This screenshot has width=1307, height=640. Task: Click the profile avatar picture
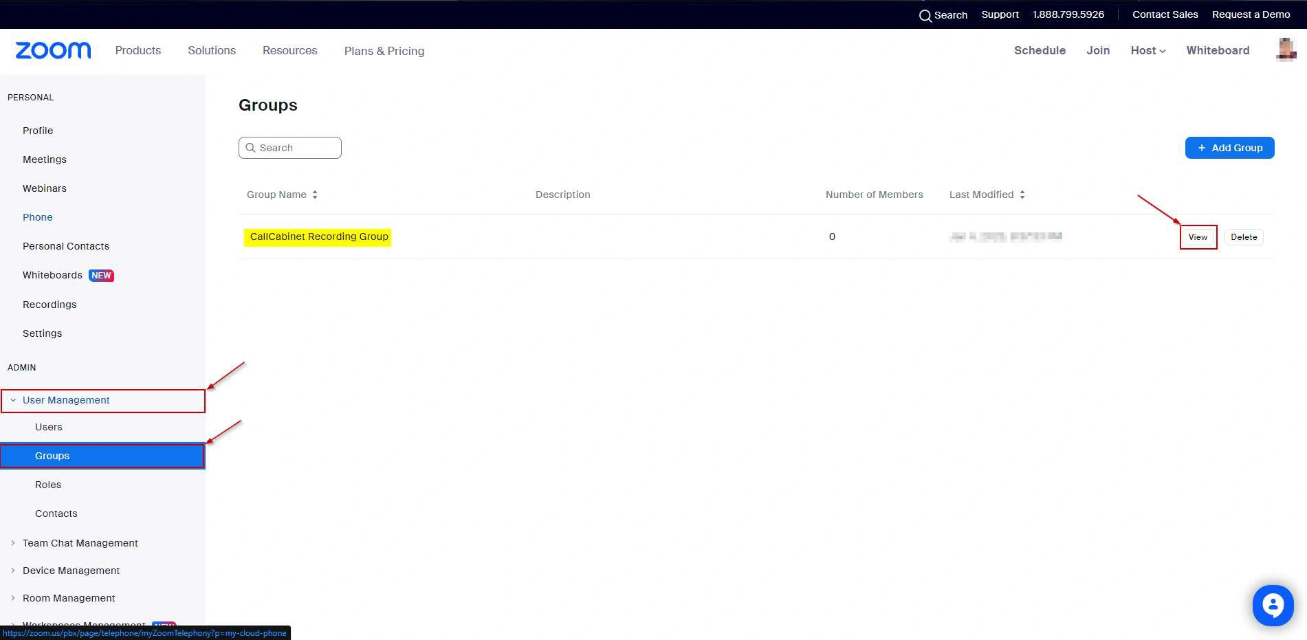click(x=1286, y=49)
